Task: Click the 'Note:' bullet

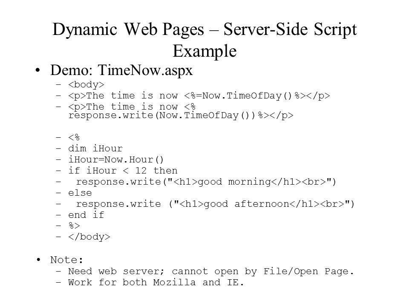Action: 66,260
